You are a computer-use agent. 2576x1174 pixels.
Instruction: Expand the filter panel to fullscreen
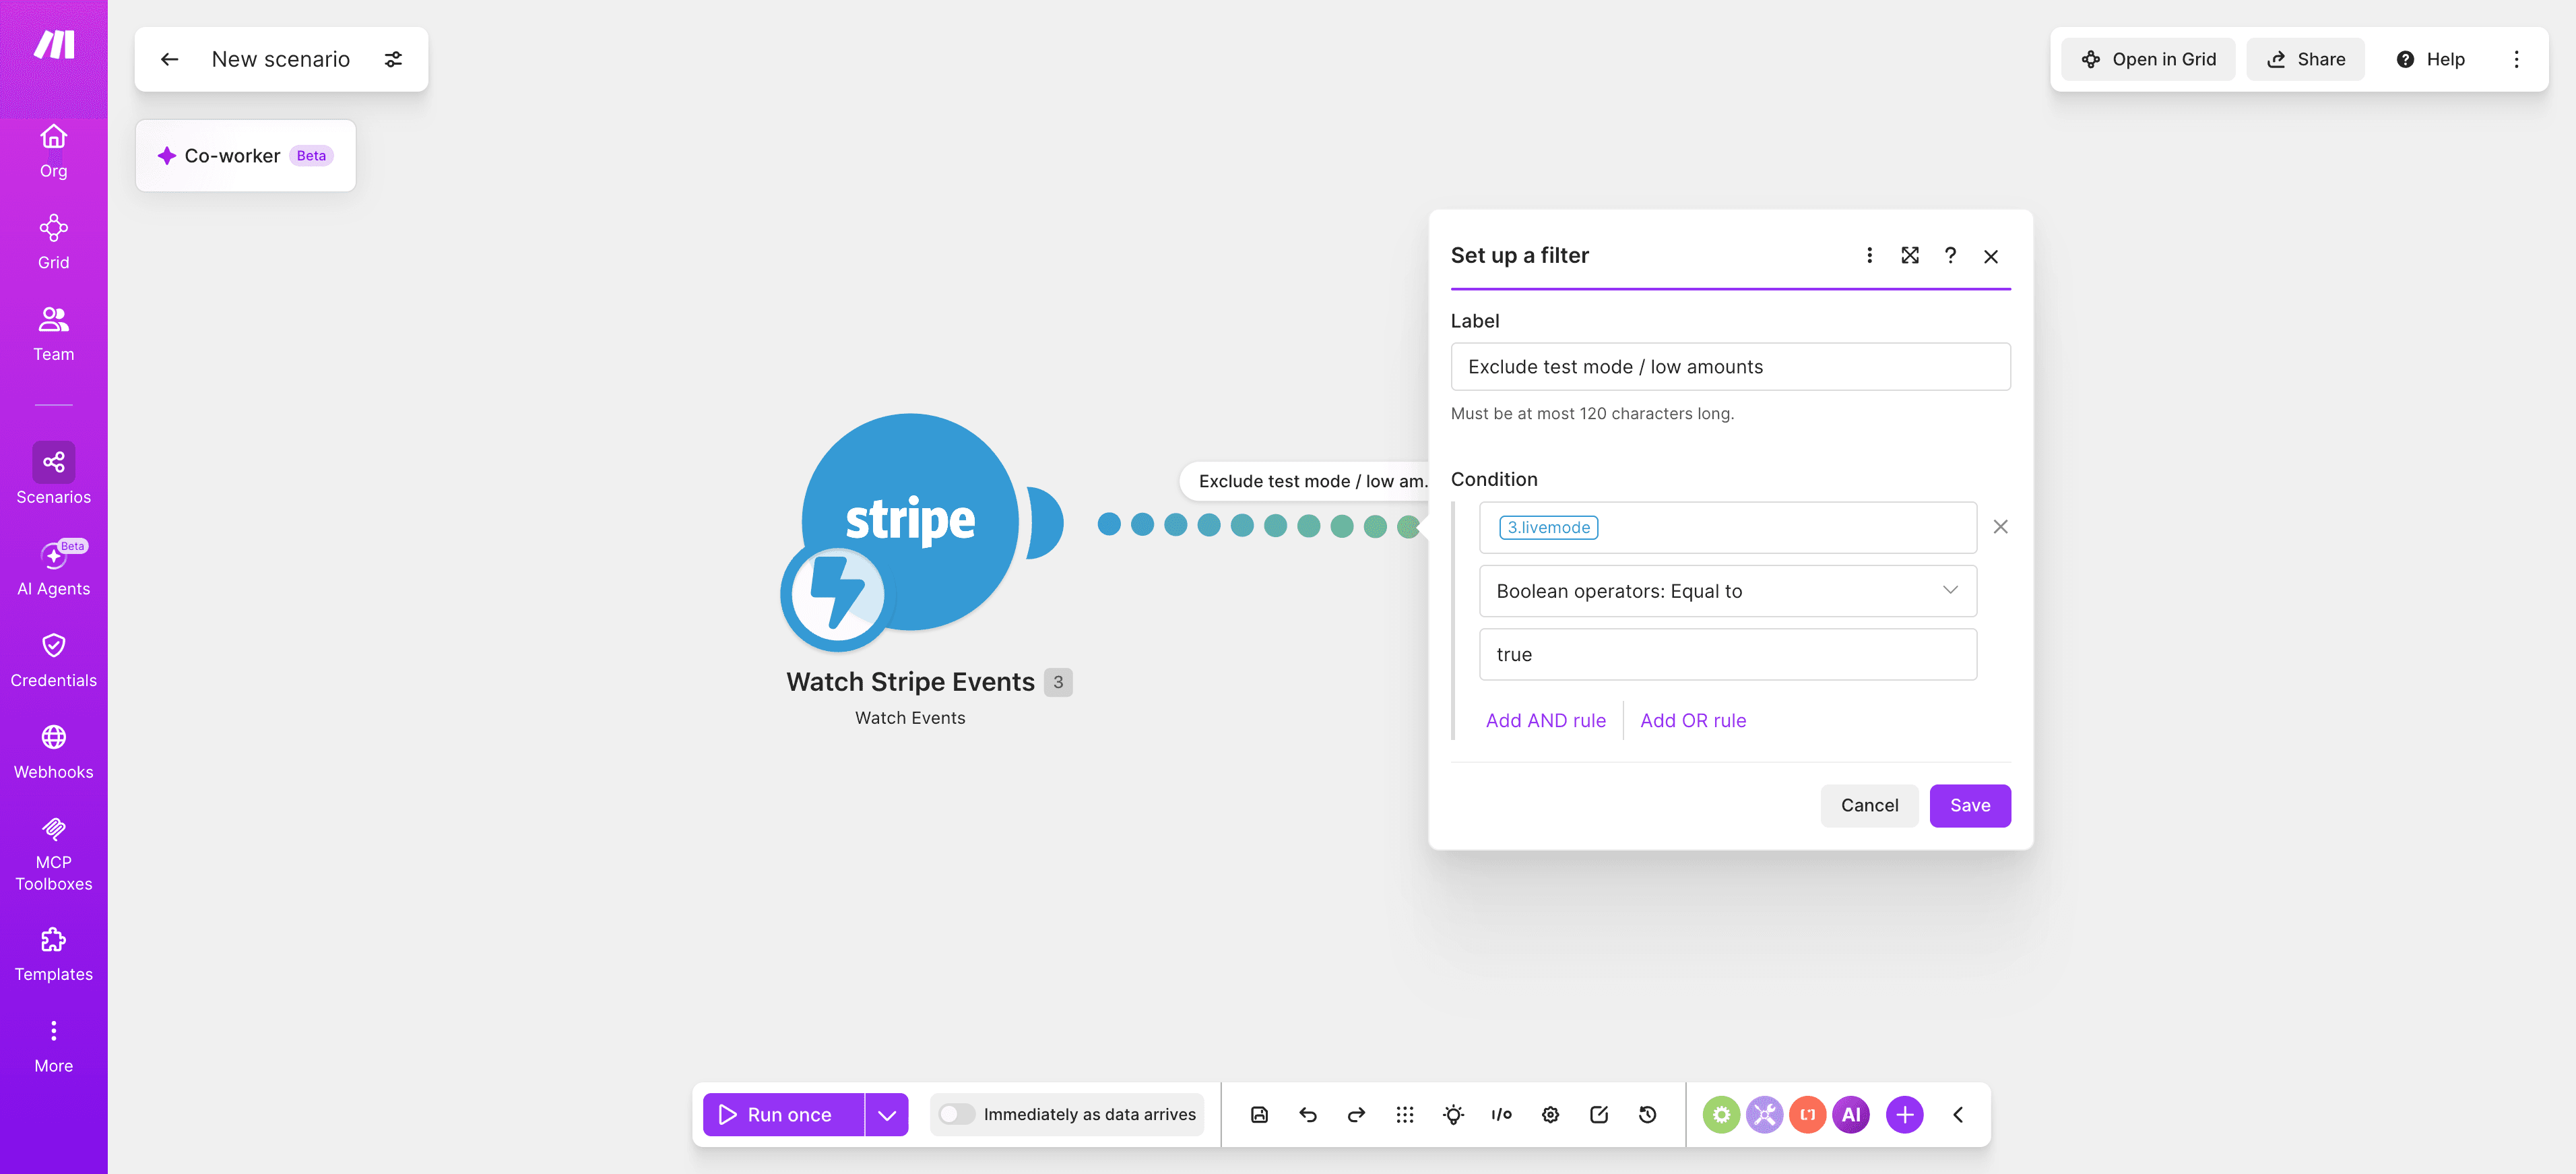point(1910,255)
